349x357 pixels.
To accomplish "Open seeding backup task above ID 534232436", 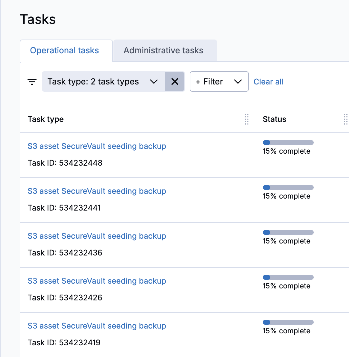I will 97,236.
